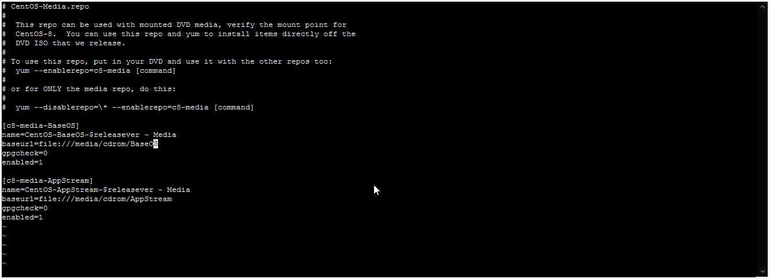Click the vertical scrollbar track
Image resolution: width=770 pixels, height=279 pixels.
(764, 139)
